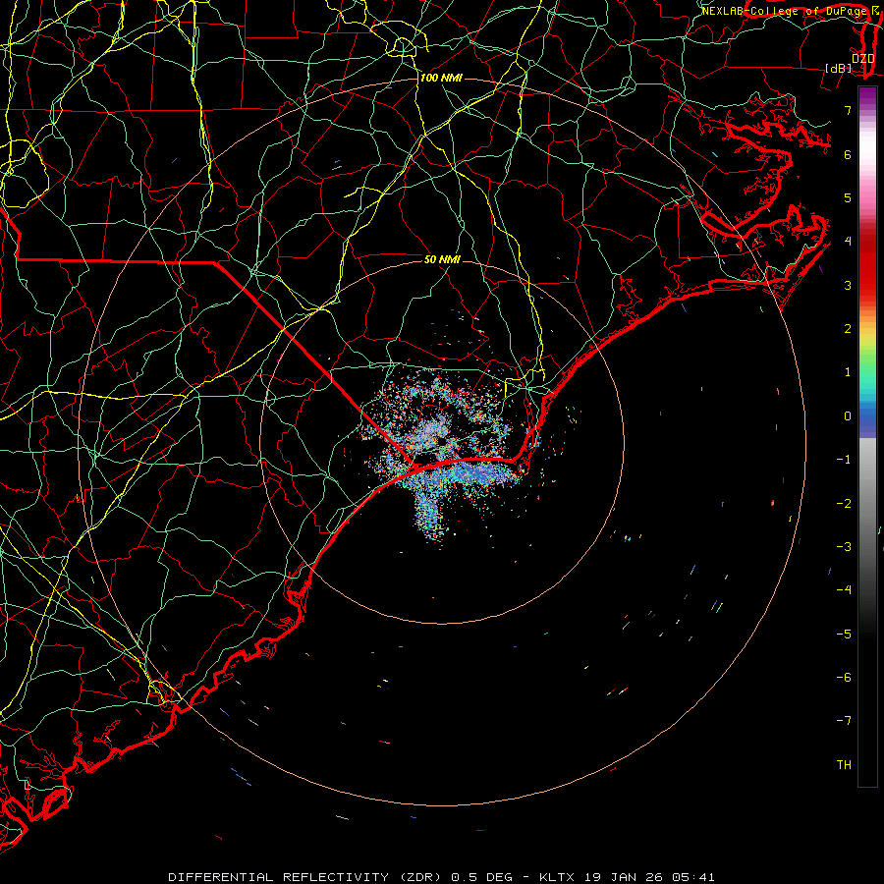Click the 50 NMI range ring label
884x884 pixels.
coord(442,259)
